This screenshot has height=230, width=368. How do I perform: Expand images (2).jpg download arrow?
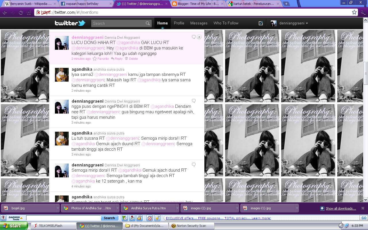[x=237, y=208]
